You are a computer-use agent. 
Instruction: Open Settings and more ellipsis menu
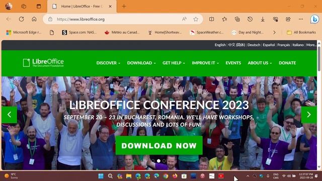coord(301,19)
